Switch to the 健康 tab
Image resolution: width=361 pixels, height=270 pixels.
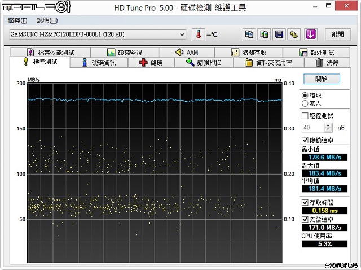pyautogui.click(x=151, y=63)
